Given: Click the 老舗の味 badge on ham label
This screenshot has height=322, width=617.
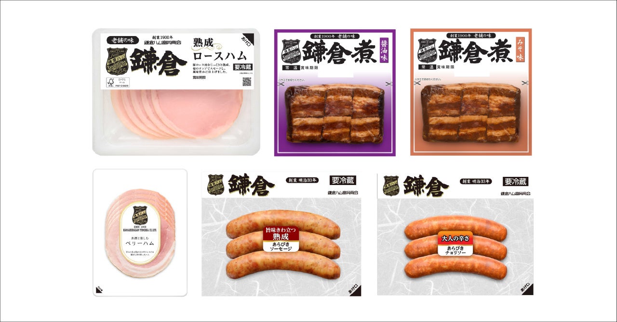Looking at the screenshot, I should (x=122, y=40).
